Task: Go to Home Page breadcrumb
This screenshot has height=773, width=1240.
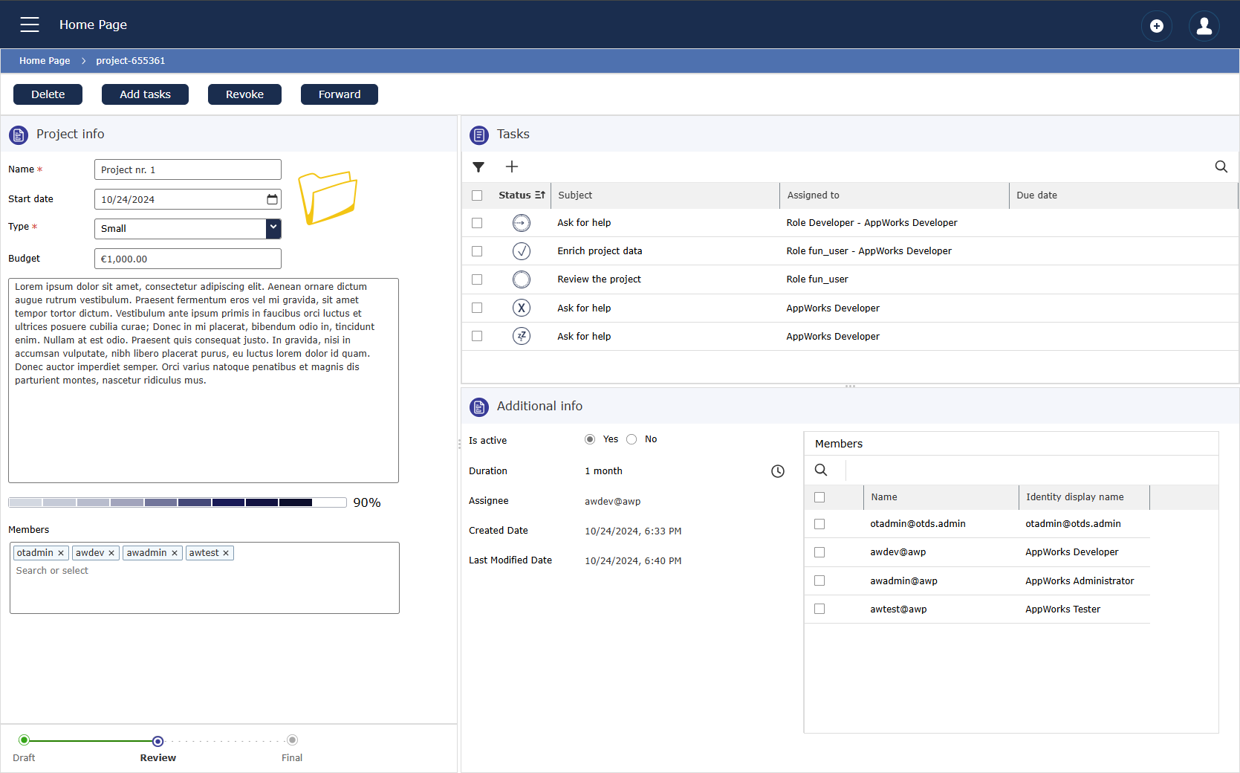Action: [x=45, y=61]
